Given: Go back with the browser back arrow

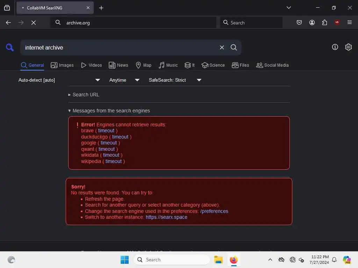Looking at the screenshot, I should (8, 23).
